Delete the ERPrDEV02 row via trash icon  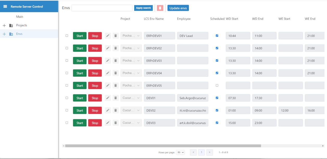(x=116, y=48)
